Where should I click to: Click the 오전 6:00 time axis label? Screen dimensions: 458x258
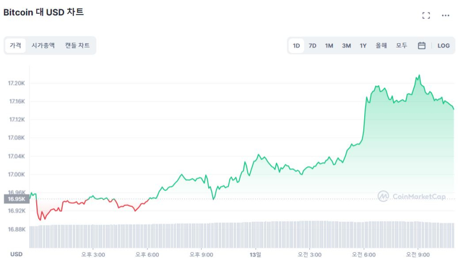click(364, 254)
